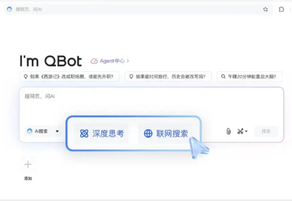292x201 pixels.
Task: Select suggestion about time travel history
Action: pos(168,77)
